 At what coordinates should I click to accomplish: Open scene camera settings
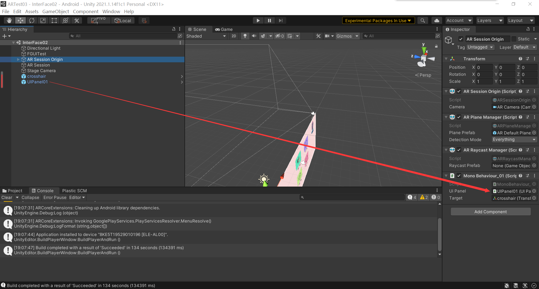[x=327, y=36]
